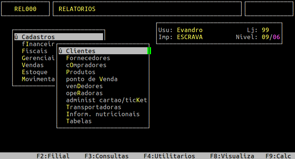
Task: Expand the Fiscais menu category
Action: pos(34,51)
